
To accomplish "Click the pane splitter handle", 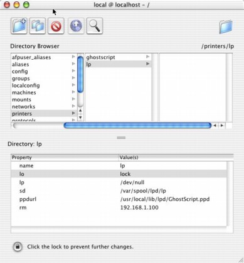I will pos(121,138).
